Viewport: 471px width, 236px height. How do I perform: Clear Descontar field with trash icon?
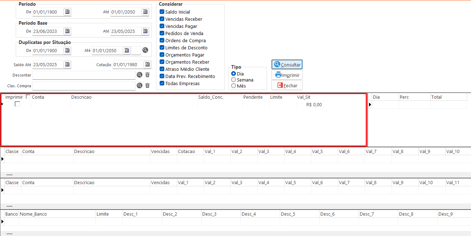click(147, 75)
